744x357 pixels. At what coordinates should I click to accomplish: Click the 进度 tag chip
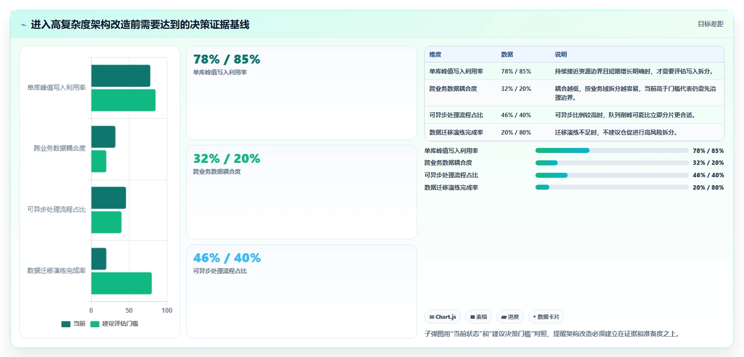tap(510, 317)
